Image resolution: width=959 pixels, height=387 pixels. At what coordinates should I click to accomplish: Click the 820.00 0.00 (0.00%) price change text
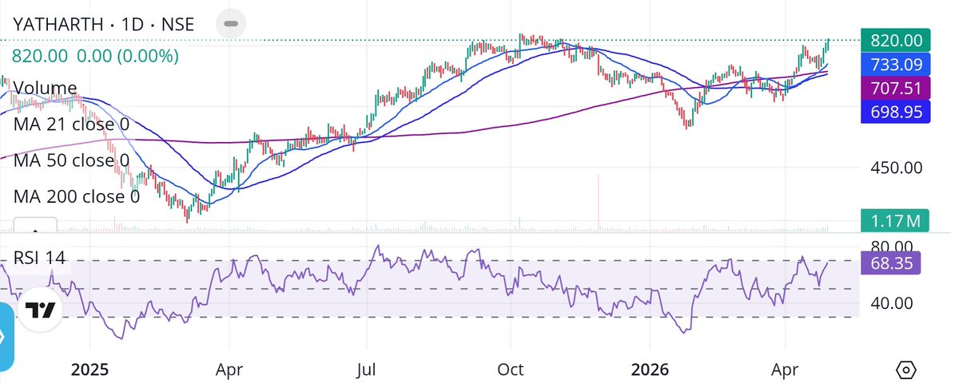[x=95, y=56]
